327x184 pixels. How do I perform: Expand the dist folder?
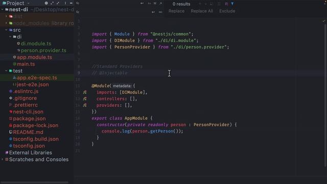click(6, 16)
